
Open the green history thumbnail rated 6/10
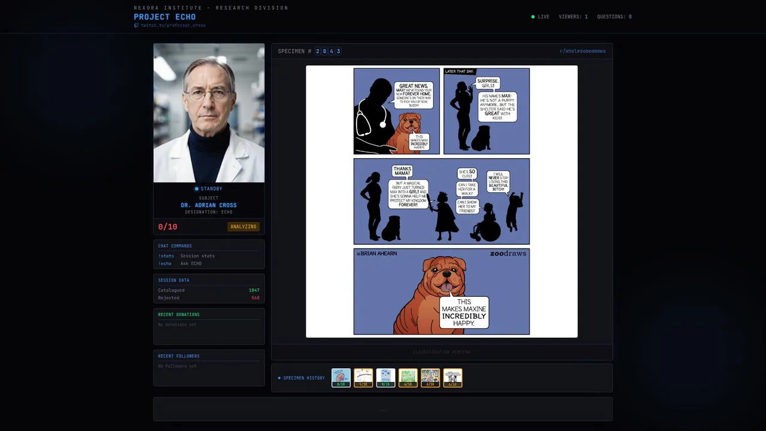click(408, 378)
